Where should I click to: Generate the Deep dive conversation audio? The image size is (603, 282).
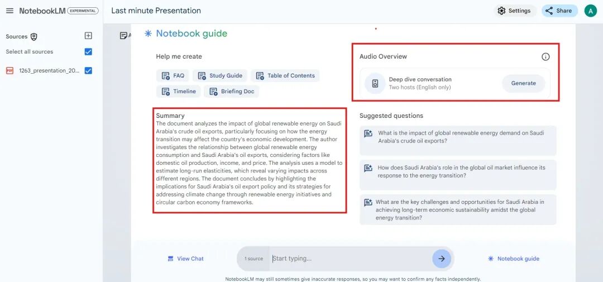click(523, 83)
